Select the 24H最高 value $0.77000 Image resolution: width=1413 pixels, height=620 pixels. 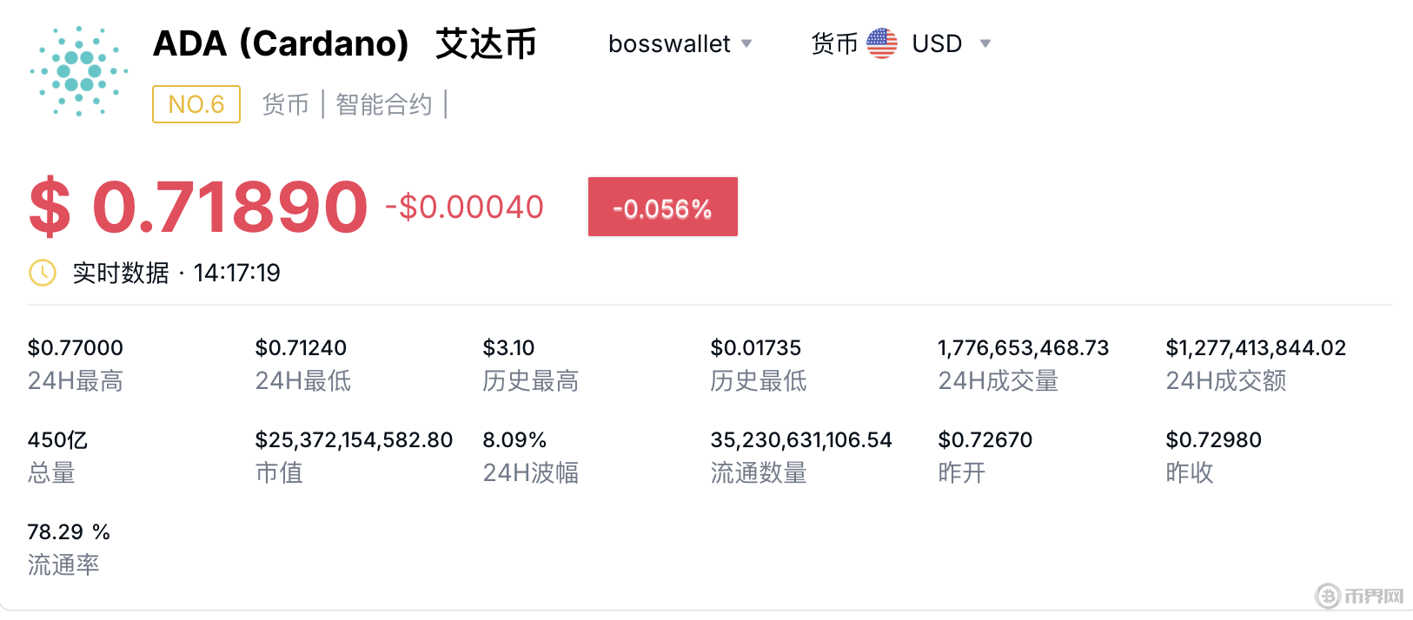(76, 347)
